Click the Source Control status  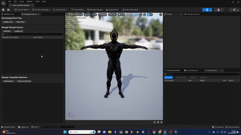click(x=232, y=127)
